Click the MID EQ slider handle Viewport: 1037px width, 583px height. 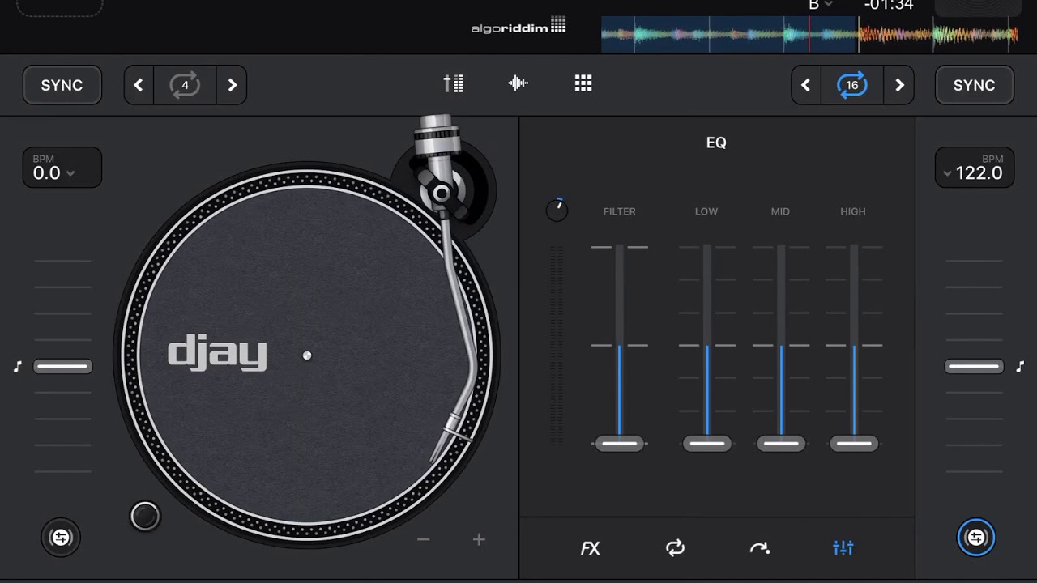coord(781,444)
